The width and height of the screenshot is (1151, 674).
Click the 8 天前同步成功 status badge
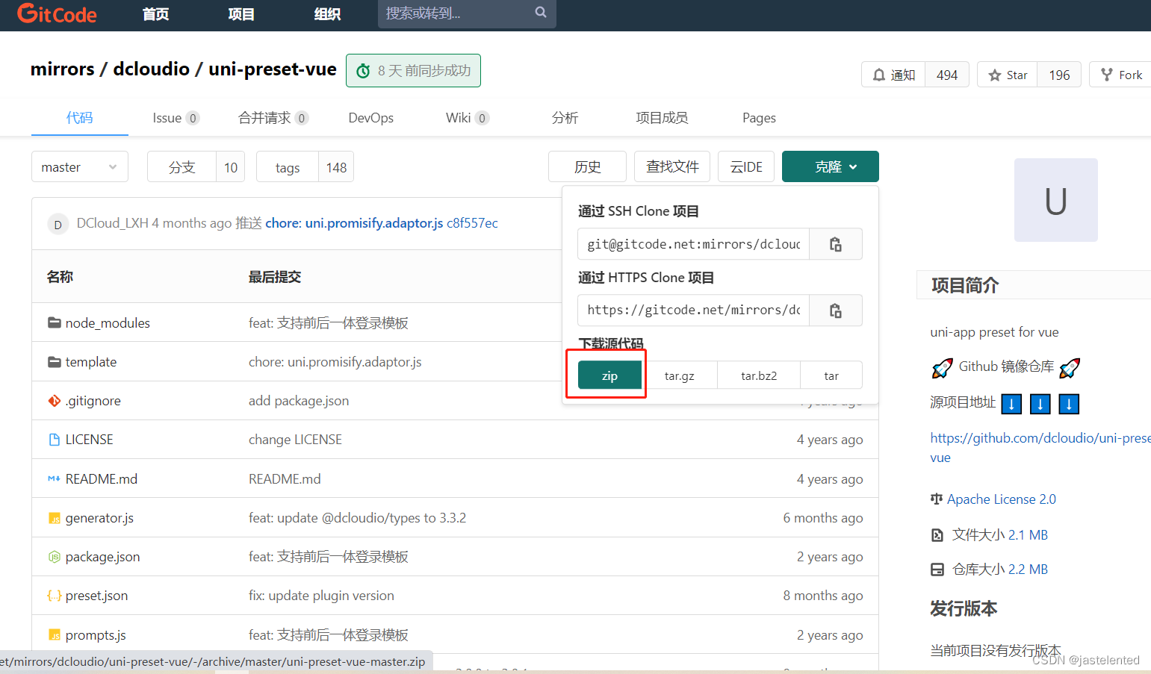(x=413, y=71)
